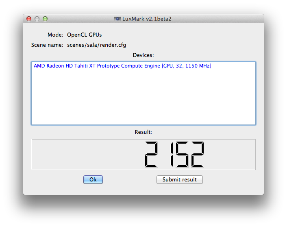287x227 pixels.
Task: Click the Devices: label
Action: pos(143,55)
